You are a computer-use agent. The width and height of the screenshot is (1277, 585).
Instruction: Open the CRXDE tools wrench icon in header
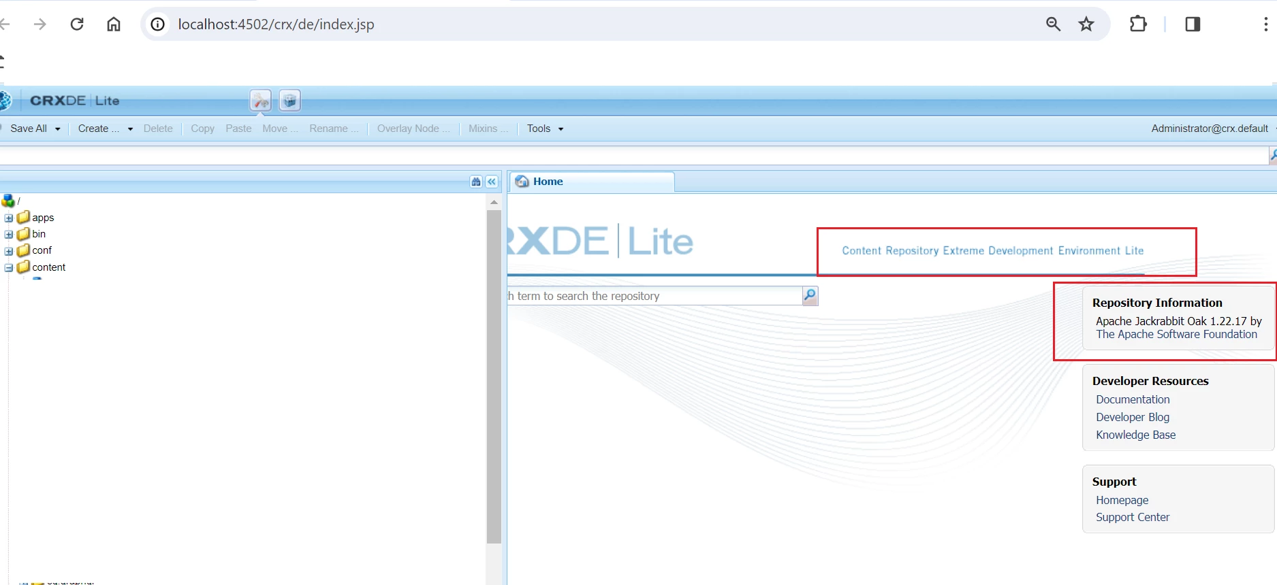260,101
